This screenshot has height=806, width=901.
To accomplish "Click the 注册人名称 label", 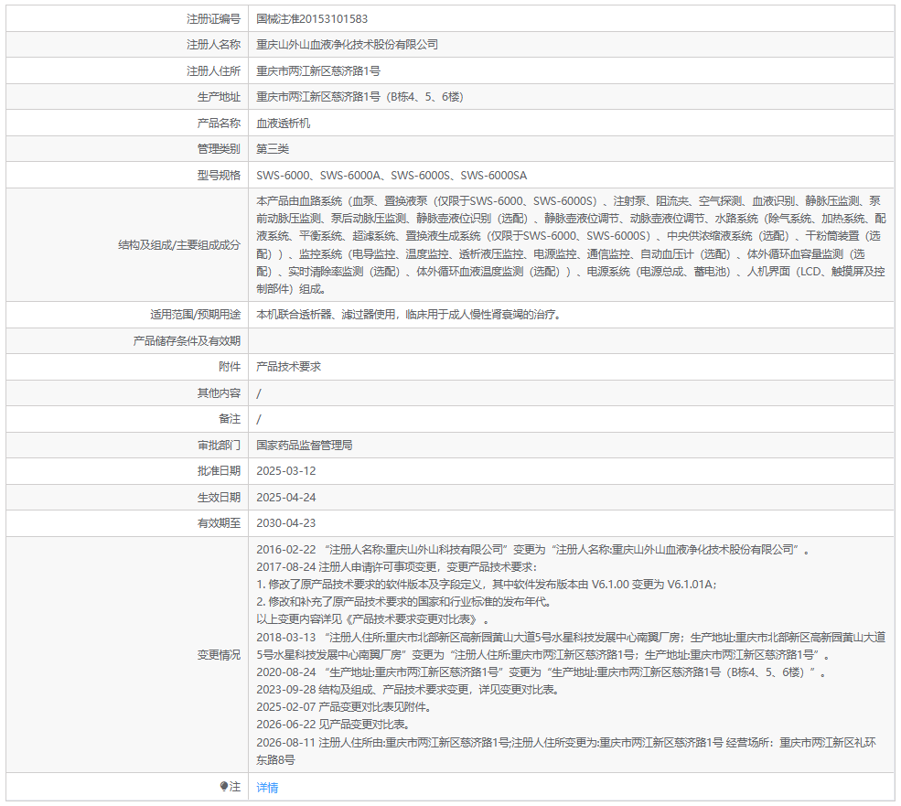I will tap(213, 45).
